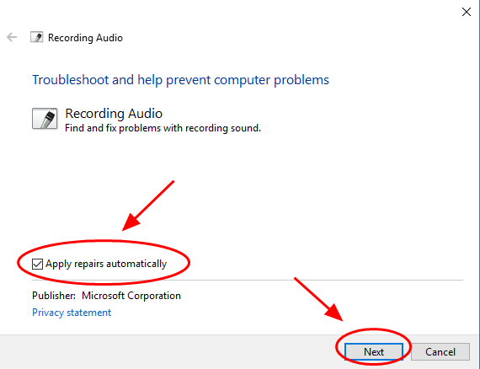Close the troubleshooter with the X icon
The width and height of the screenshot is (480, 369).
tap(467, 12)
